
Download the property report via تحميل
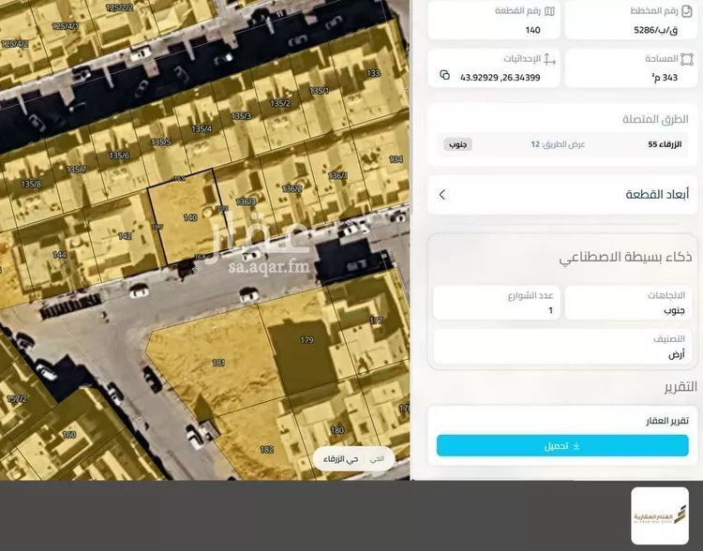tap(562, 446)
